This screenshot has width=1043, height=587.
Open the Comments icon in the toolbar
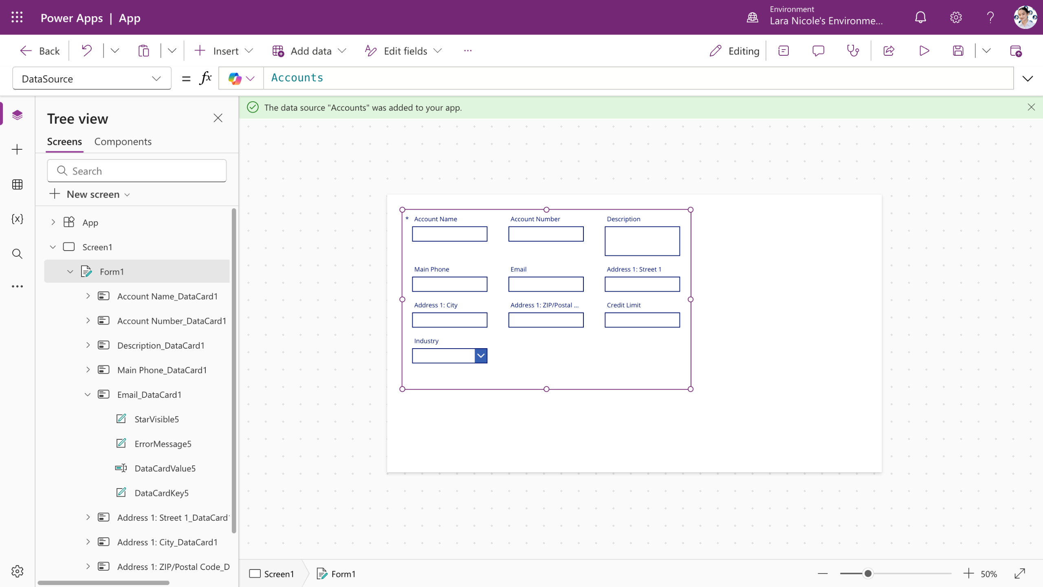point(818,51)
